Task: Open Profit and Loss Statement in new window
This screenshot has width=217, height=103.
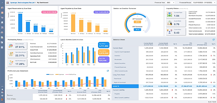Action: click(108, 71)
